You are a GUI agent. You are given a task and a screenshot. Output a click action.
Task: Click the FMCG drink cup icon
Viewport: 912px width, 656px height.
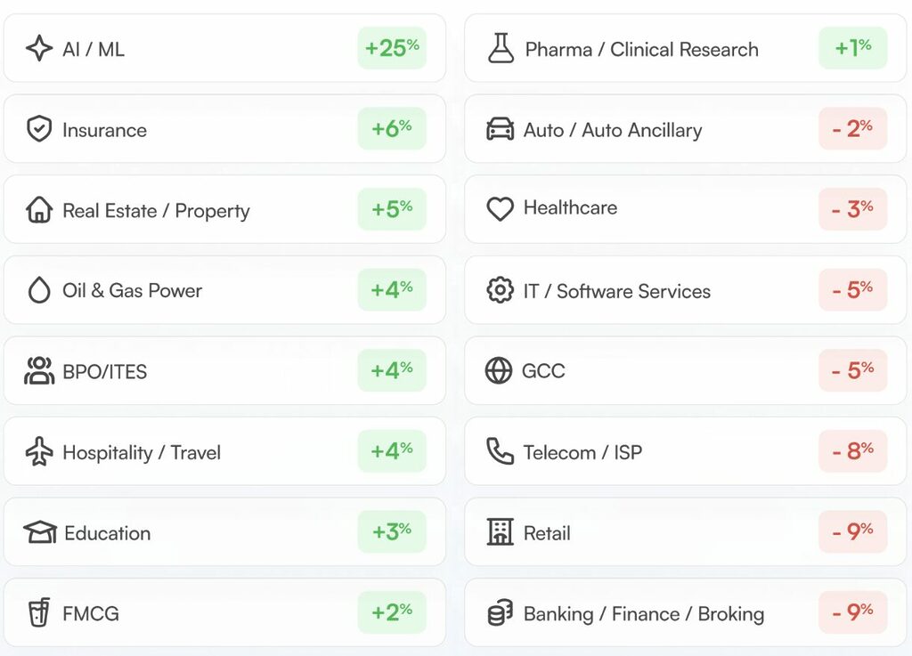click(39, 612)
